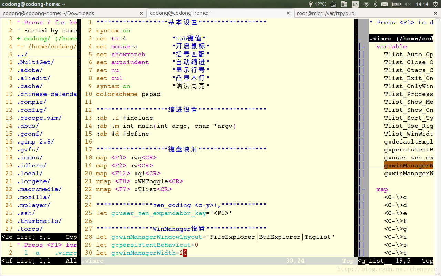The width and height of the screenshot is (441, 276).
Task: Jump to Tlist_Close_O tag
Action: point(409,62)
